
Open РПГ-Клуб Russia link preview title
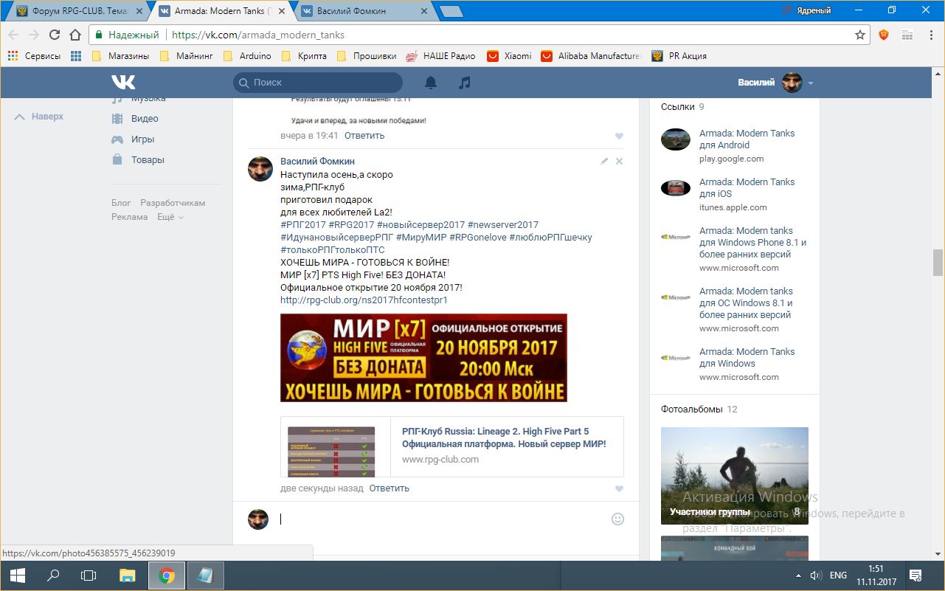(504, 438)
